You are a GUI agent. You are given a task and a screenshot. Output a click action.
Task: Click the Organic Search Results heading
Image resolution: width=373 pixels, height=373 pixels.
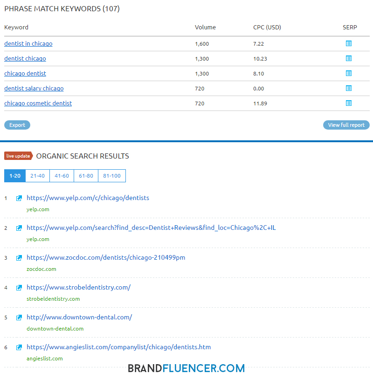point(83,156)
